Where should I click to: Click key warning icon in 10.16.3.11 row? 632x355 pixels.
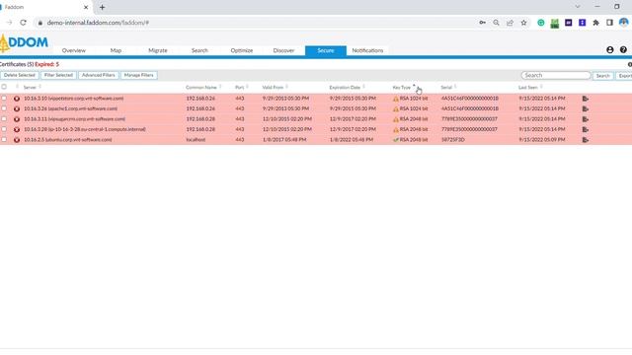[x=396, y=119]
